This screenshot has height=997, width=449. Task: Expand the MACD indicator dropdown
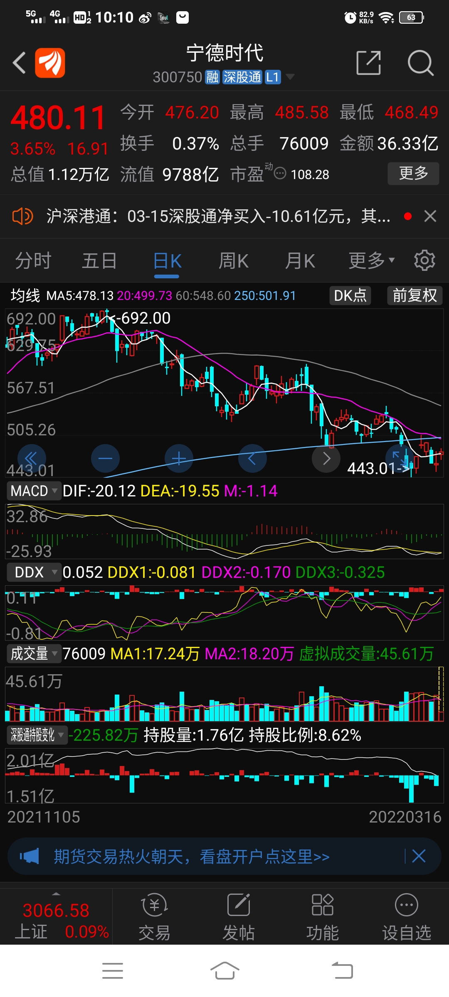click(34, 491)
